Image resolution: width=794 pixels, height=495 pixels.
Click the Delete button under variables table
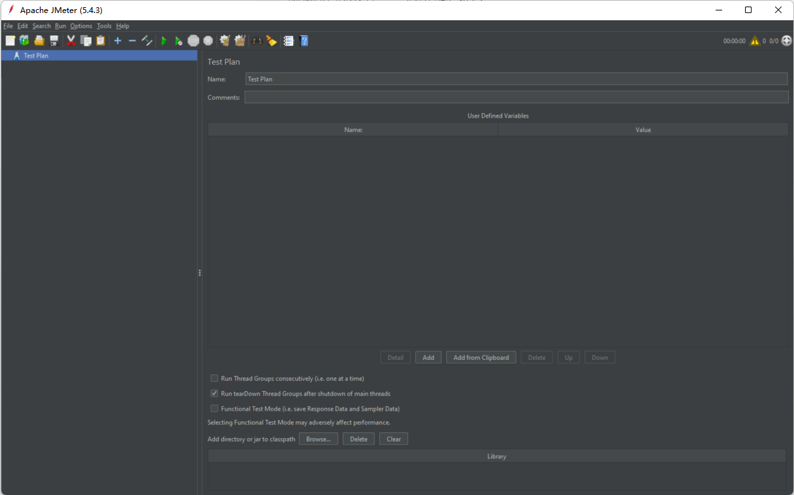click(537, 357)
